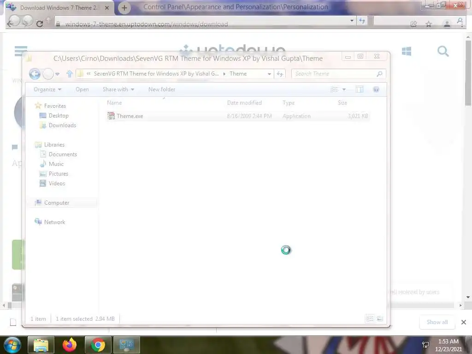The width and height of the screenshot is (472, 354).
Task: Open Personalization control panel taskbar item
Action: tap(127, 345)
